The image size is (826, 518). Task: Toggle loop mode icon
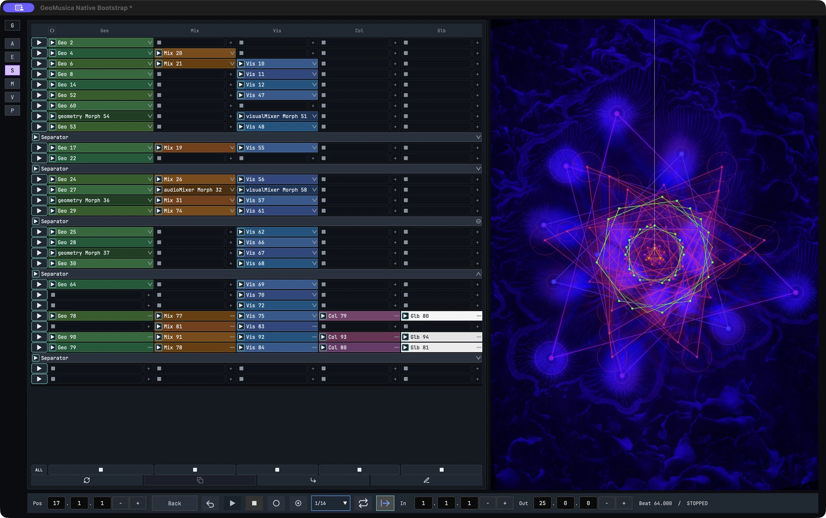[363, 503]
